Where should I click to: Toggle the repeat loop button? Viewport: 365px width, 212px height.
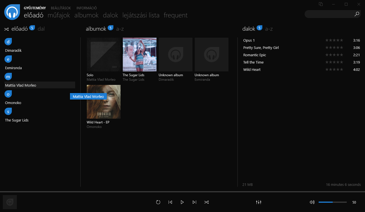point(158,202)
